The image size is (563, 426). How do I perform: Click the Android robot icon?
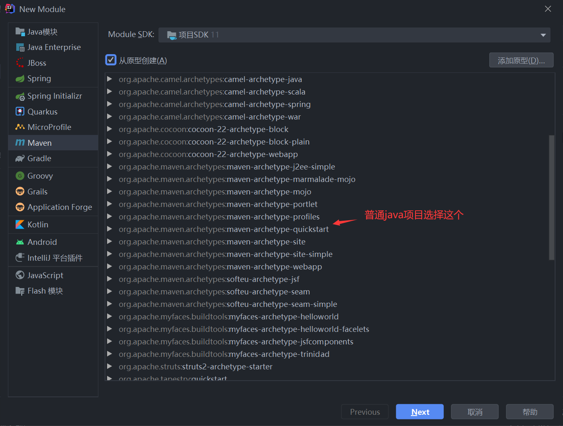20,242
